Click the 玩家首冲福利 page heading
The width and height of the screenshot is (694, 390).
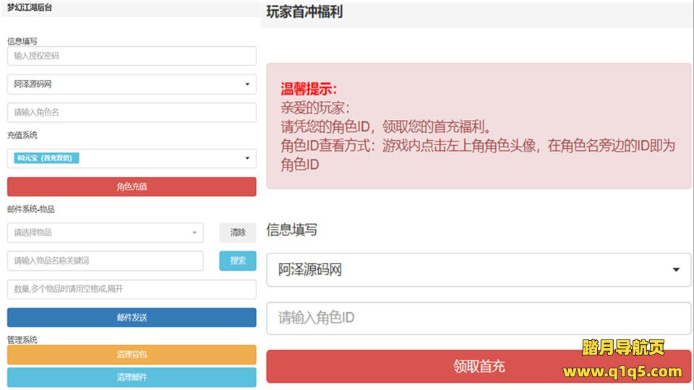304,12
